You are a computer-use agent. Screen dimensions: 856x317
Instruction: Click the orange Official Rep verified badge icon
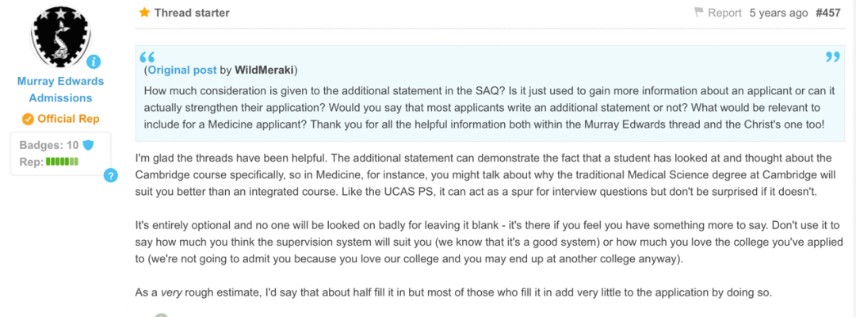click(x=28, y=118)
